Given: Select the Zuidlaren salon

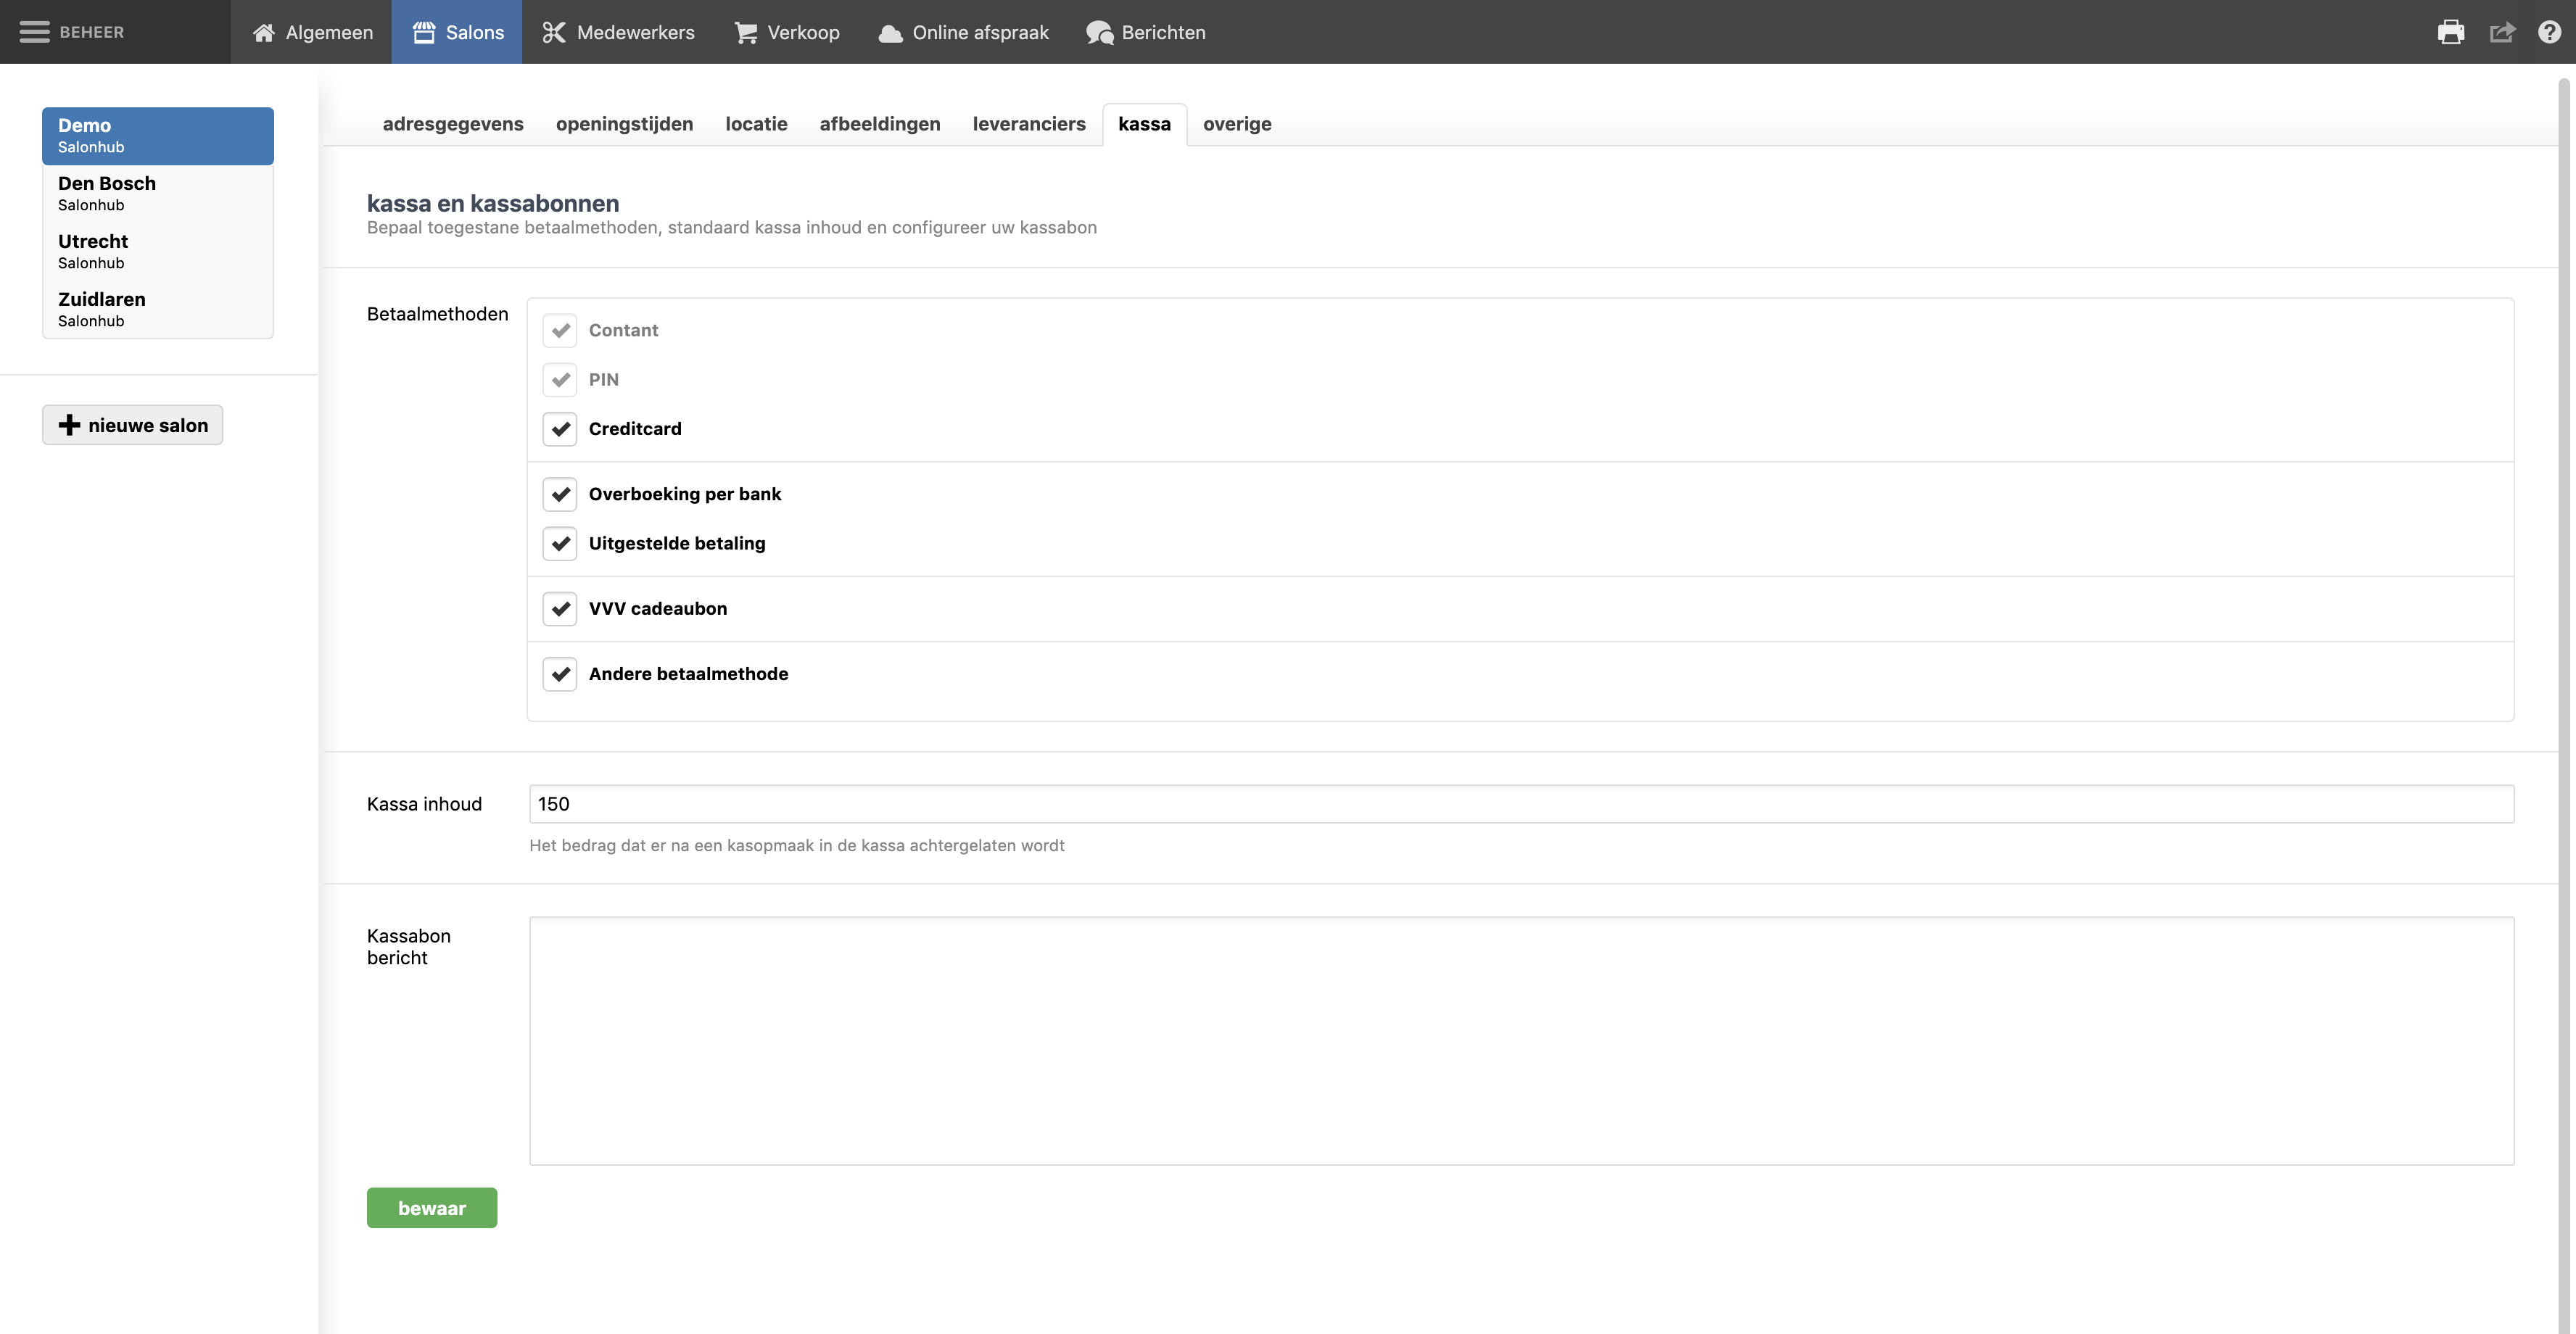Looking at the screenshot, I should (158, 310).
